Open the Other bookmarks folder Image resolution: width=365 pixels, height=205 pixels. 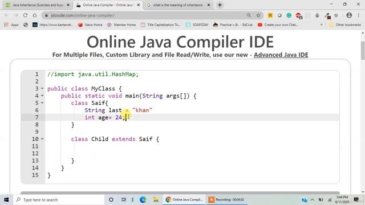pos(345,24)
